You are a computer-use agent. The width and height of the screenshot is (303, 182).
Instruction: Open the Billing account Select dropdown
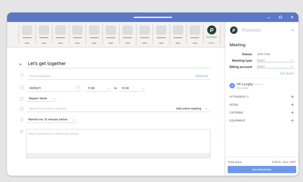(x=275, y=66)
